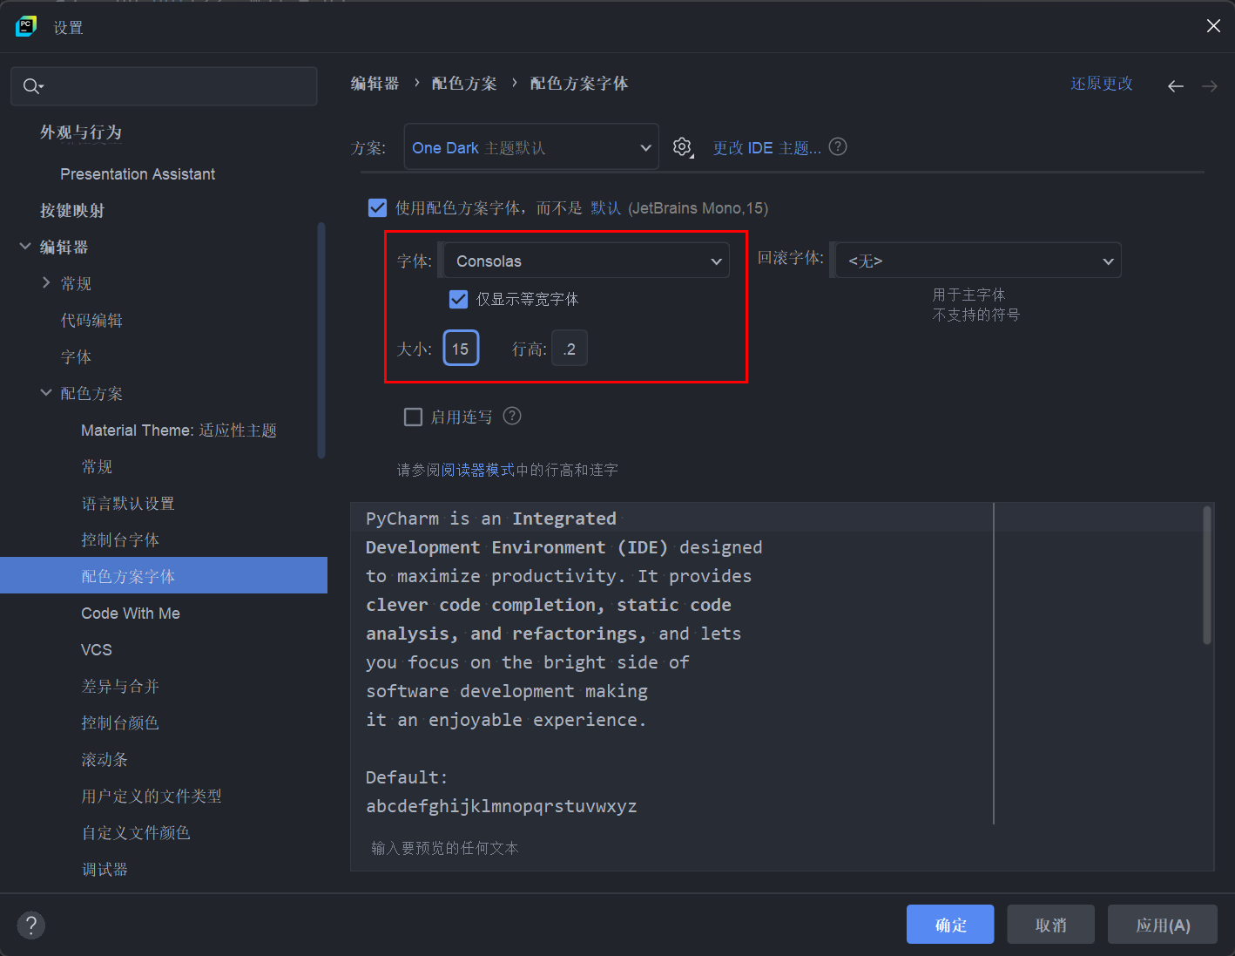The image size is (1235, 956).
Task: Click the settings search field
Action: click(164, 86)
